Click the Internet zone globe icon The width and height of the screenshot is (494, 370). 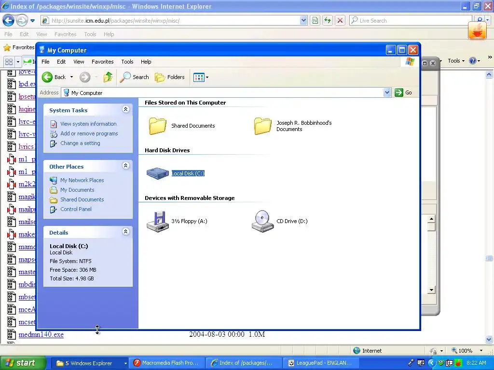coord(357,351)
